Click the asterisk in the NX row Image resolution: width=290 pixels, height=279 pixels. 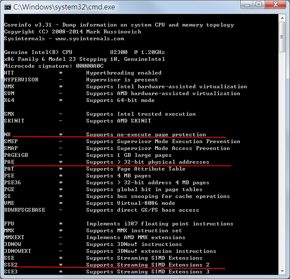pos(61,135)
